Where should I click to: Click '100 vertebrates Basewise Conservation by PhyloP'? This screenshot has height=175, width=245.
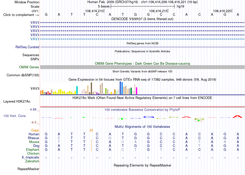pyautogui.click(x=142, y=110)
